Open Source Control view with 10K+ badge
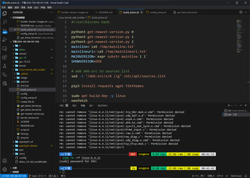Screen dimensions: 250x178 pos(5,30)
